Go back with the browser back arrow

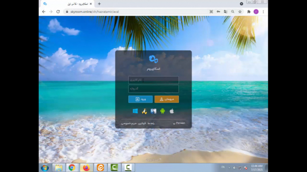click(x=44, y=12)
